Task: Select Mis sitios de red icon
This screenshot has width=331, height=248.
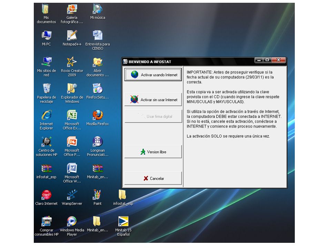Action: (x=47, y=66)
